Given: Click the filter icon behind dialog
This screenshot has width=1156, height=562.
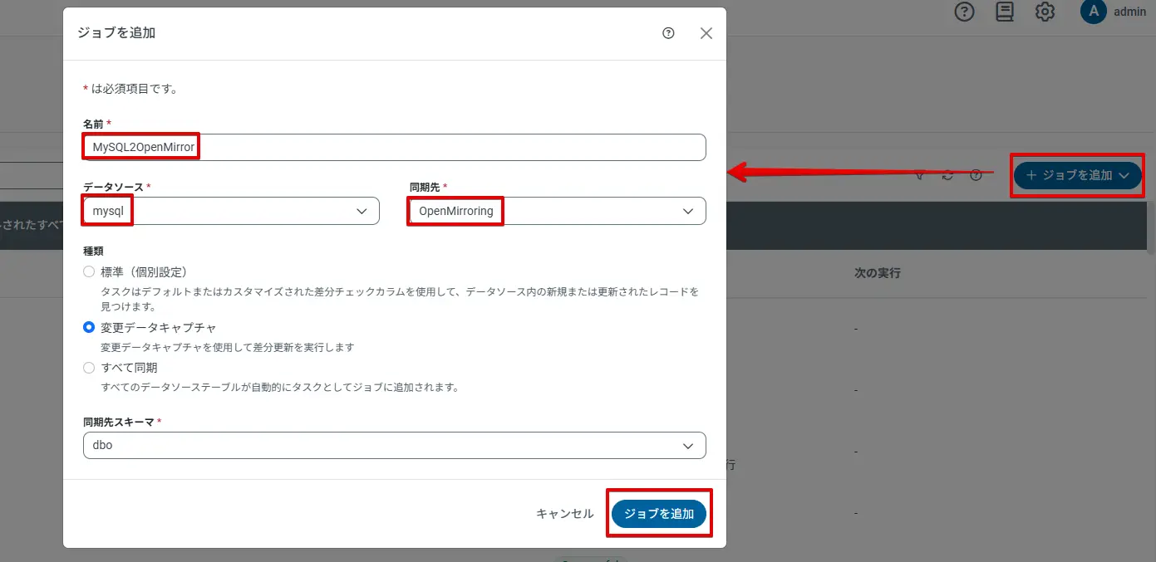Looking at the screenshot, I should (920, 175).
